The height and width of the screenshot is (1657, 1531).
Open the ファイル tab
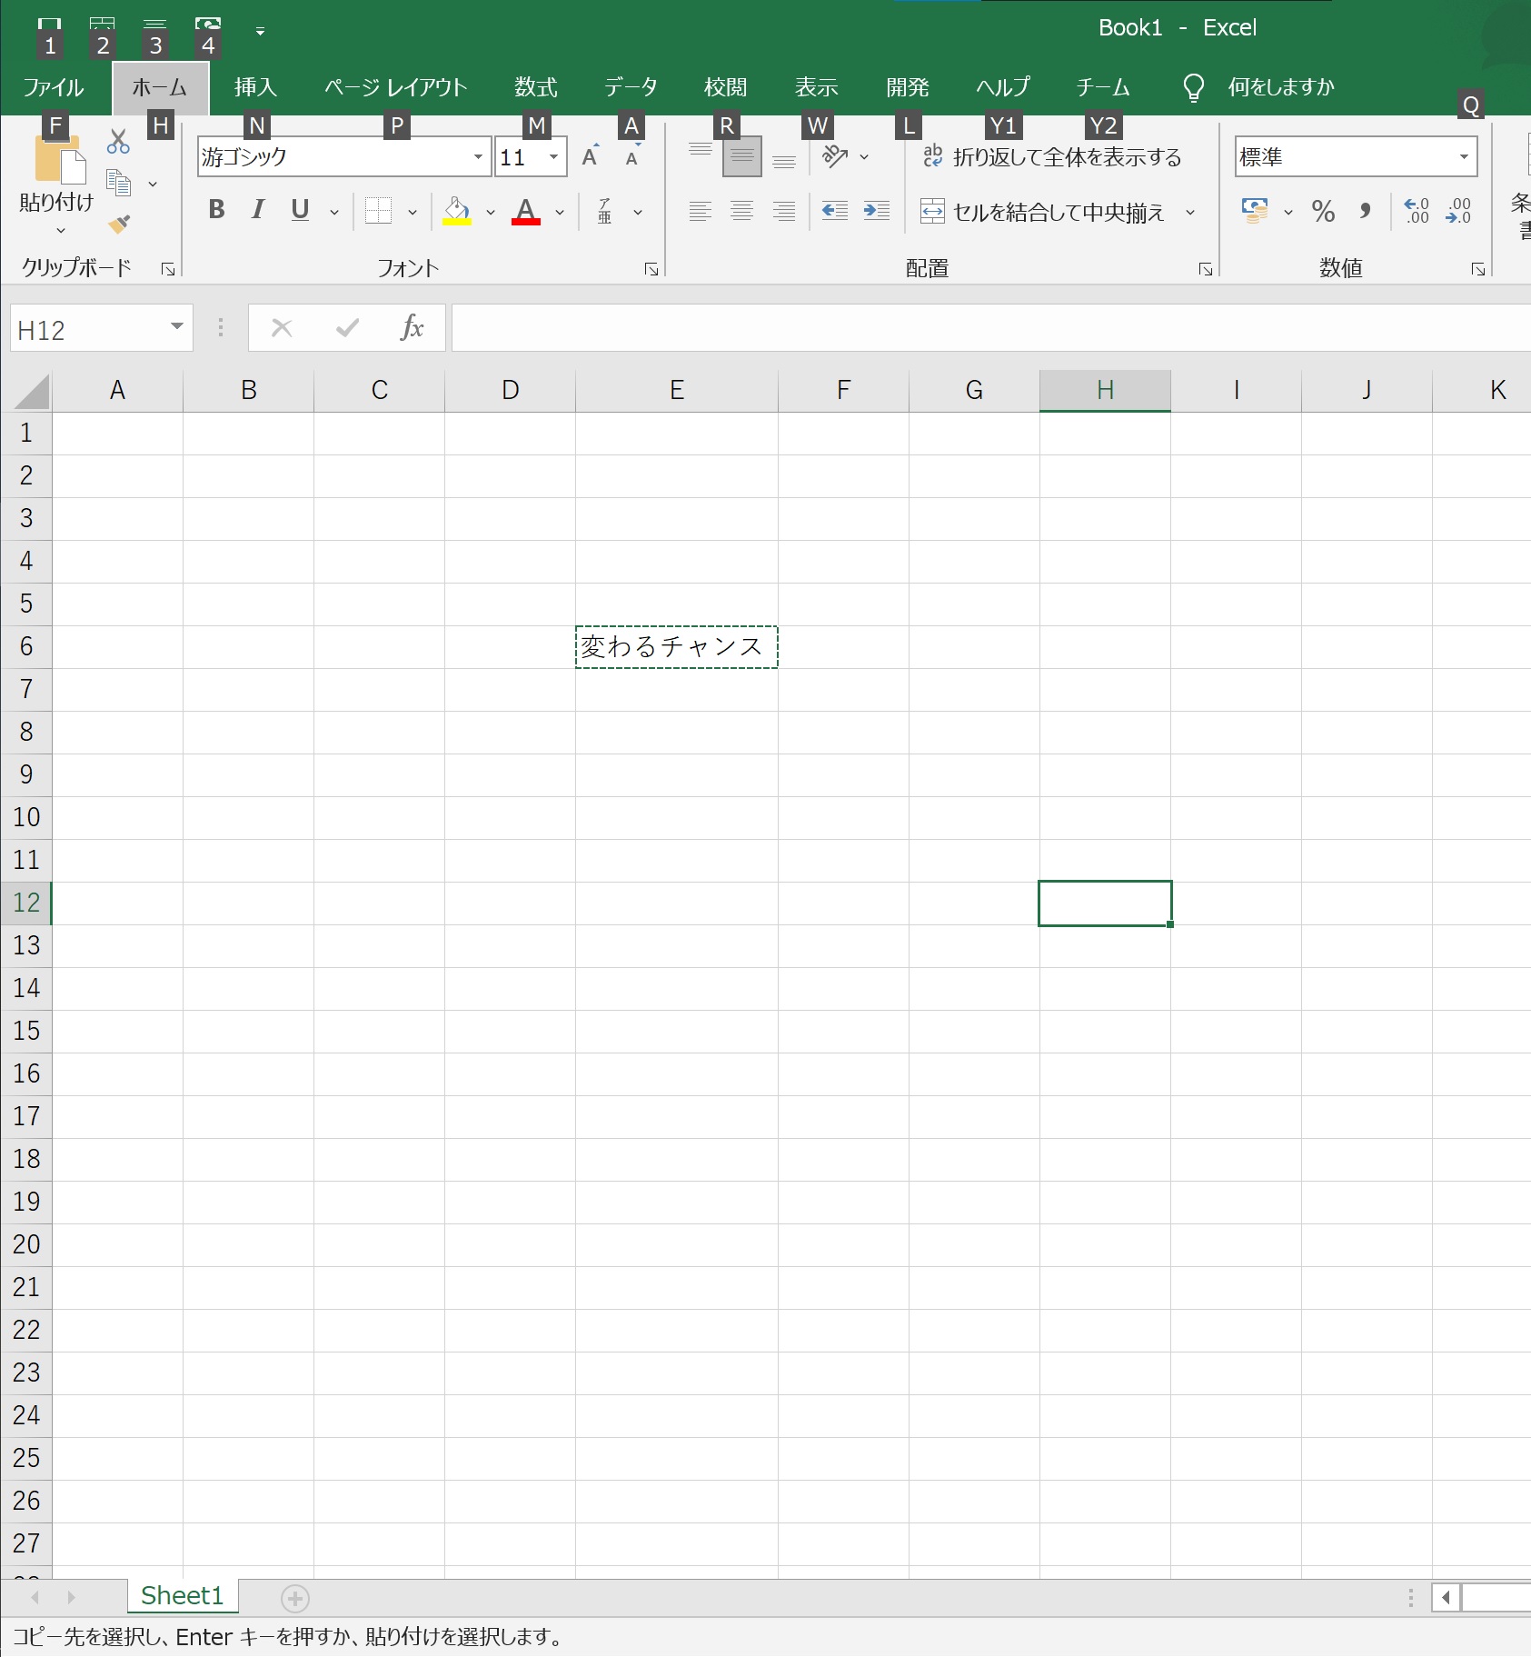click(x=54, y=87)
